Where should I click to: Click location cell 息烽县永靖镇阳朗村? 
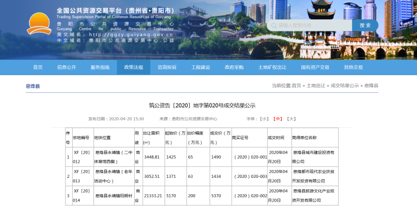point(114,196)
